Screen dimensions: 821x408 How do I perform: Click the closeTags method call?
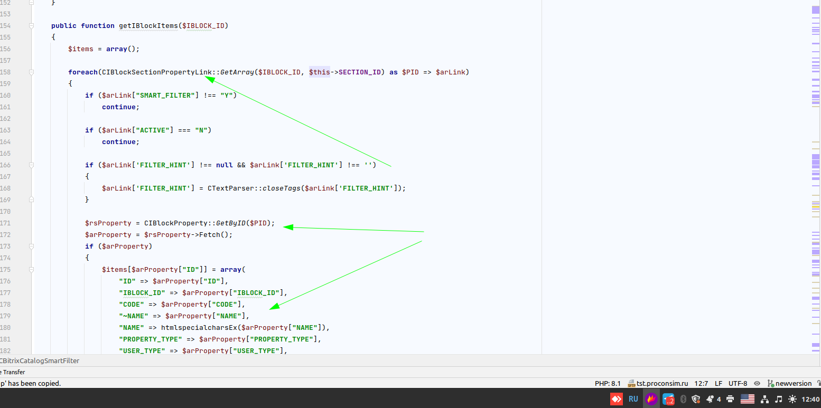coord(282,188)
